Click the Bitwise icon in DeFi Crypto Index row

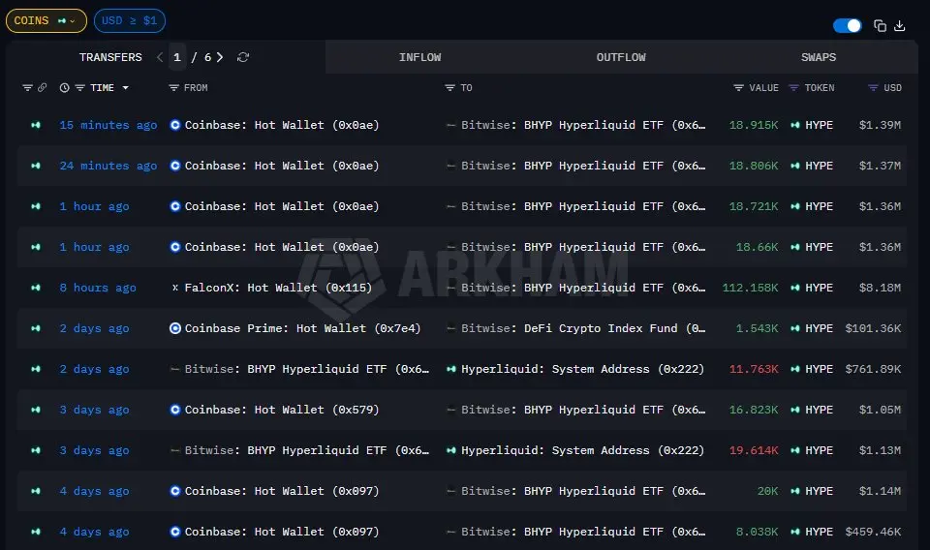click(x=451, y=328)
